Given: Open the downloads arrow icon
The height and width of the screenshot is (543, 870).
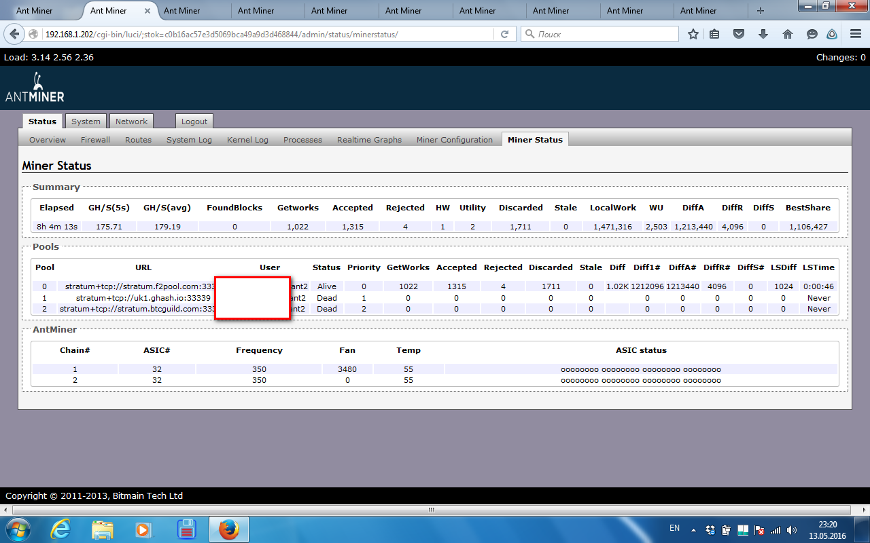Looking at the screenshot, I should [764, 34].
